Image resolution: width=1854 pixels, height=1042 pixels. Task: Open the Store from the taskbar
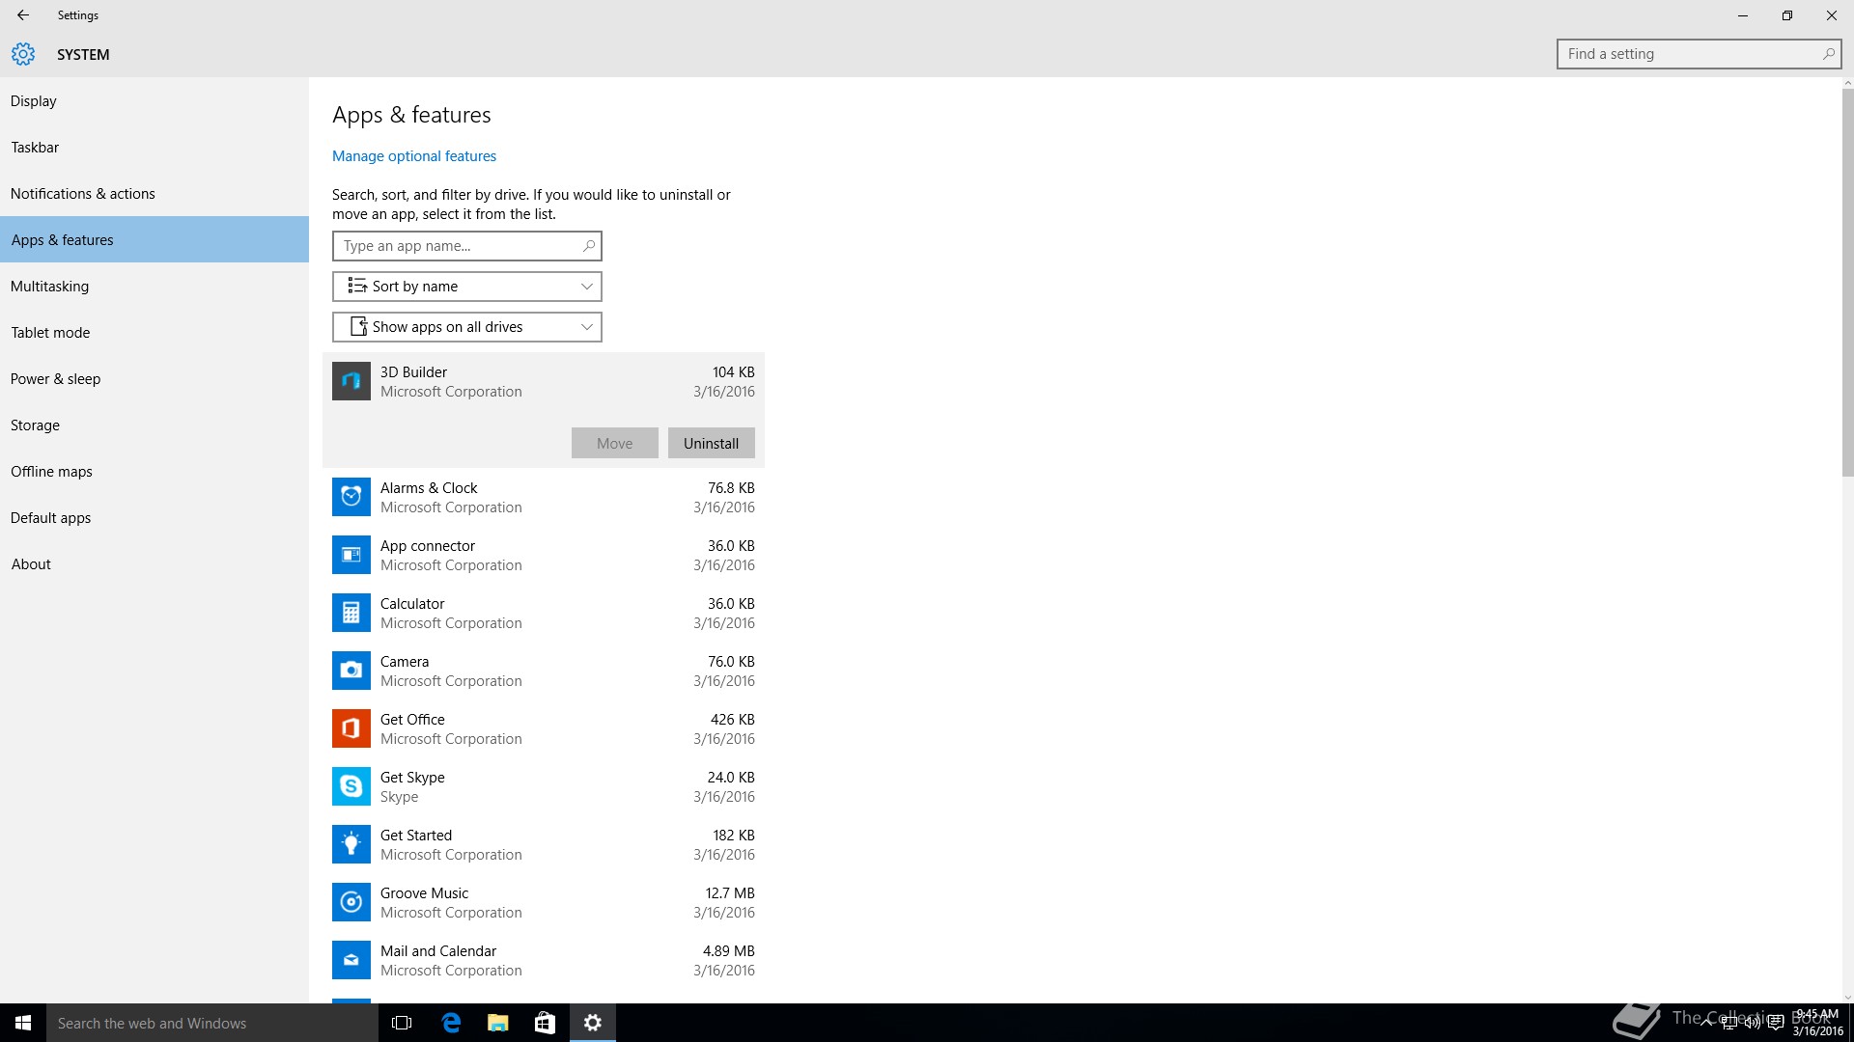point(545,1023)
